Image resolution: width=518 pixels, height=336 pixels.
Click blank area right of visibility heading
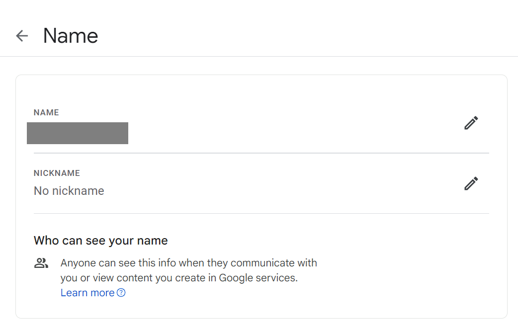click(x=323, y=241)
